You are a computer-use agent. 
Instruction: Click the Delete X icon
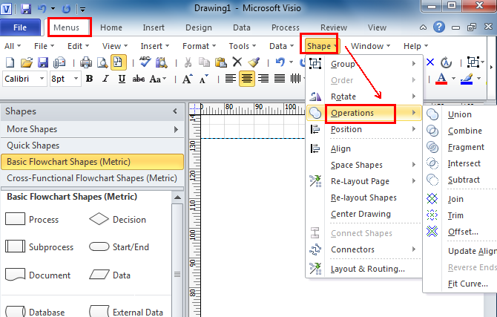click(237, 62)
